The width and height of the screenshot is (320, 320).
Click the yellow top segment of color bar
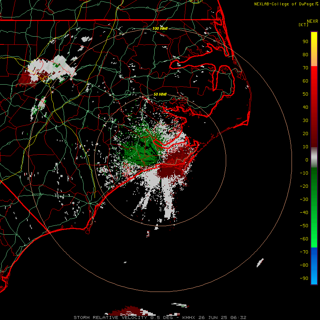314,49
